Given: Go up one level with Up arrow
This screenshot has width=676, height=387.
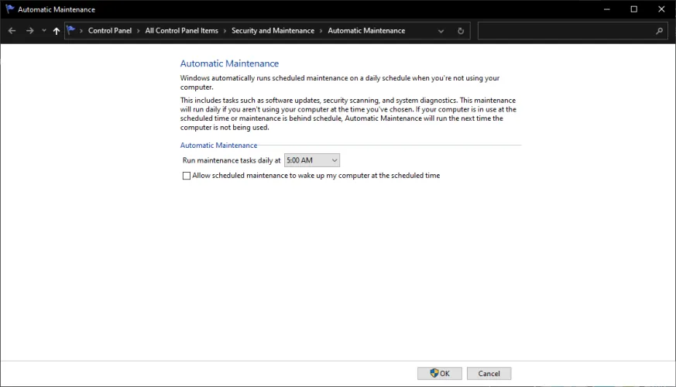Looking at the screenshot, I should [57, 31].
